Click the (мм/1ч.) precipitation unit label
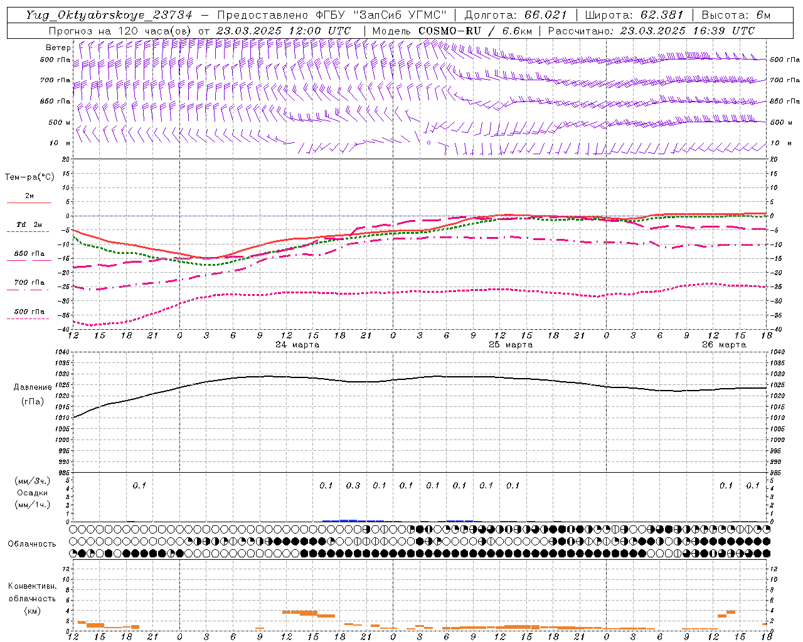Screen dimensions: 803x642 [33, 505]
